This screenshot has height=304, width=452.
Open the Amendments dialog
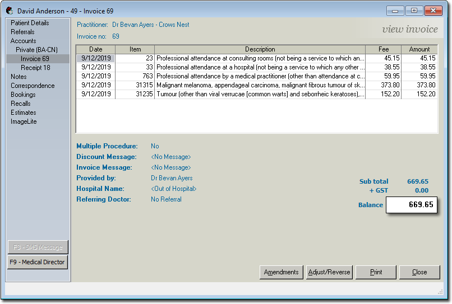tap(281, 272)
